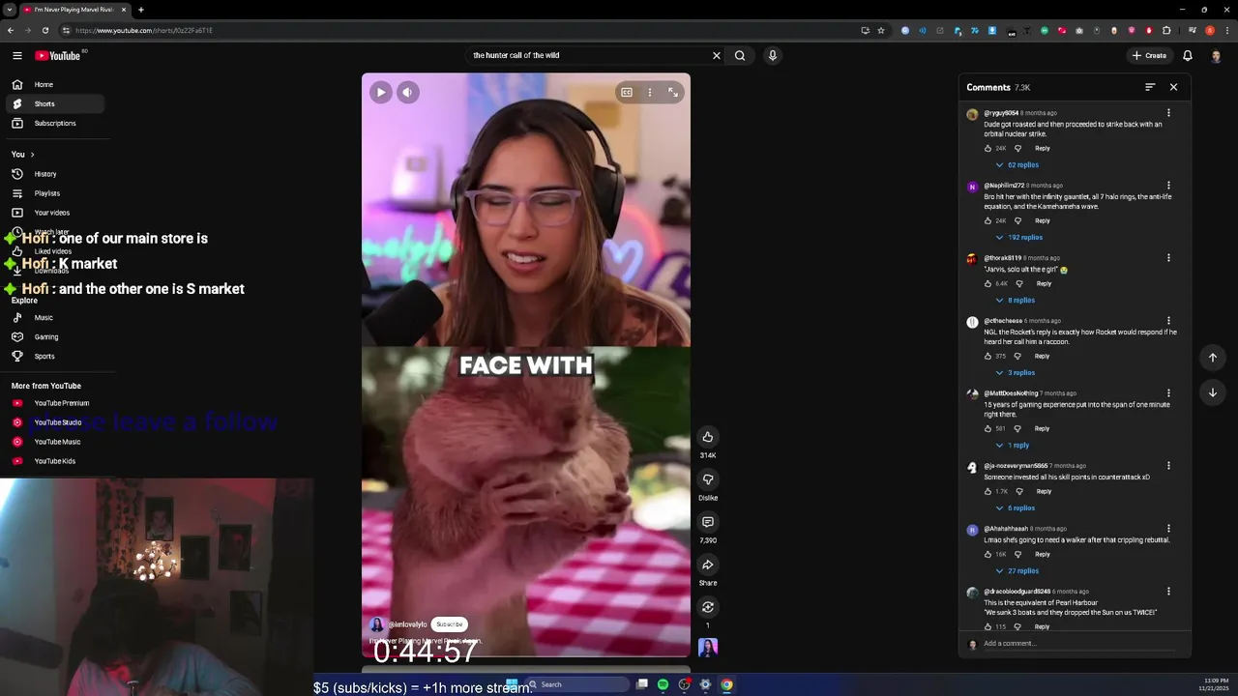Click the Create button
This screenshot has width=1238, height=696.
pos(1149,55)
